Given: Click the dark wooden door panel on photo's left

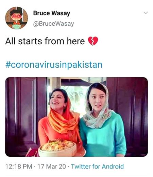Looking at the screenshot, I should coord(26,113).
